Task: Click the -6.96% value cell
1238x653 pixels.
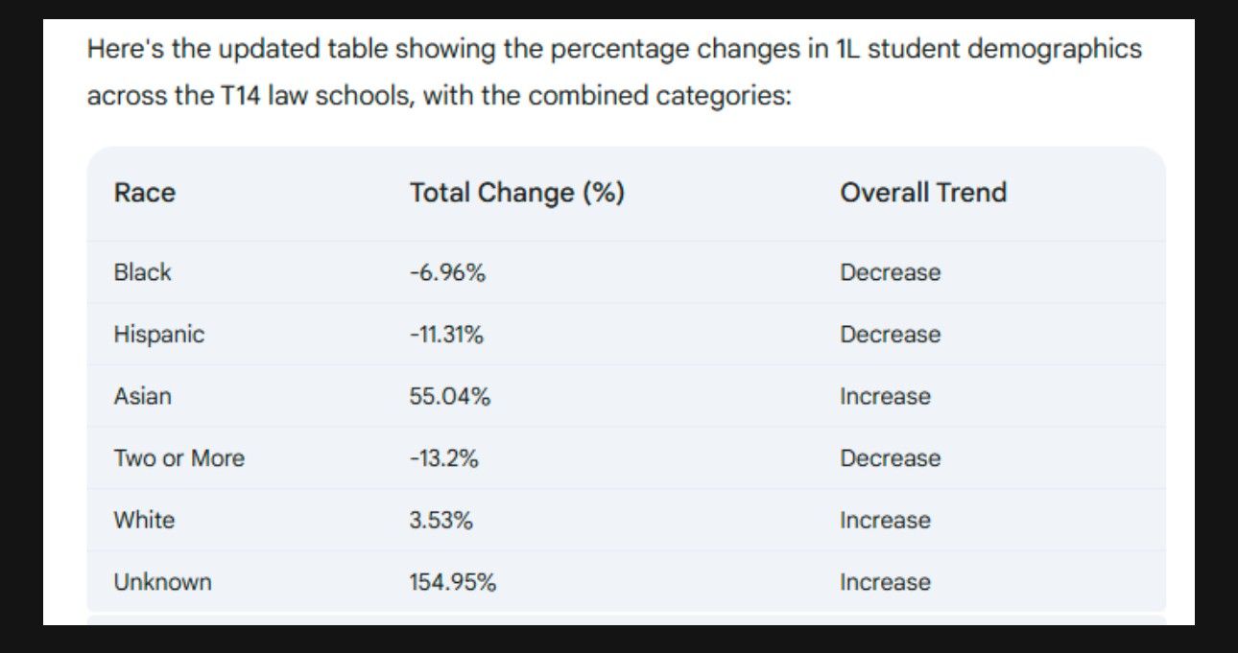Action: (447, 272)
